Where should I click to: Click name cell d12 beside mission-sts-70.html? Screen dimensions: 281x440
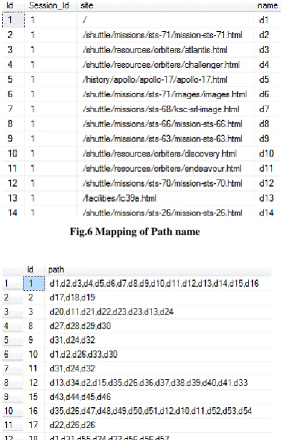(267, 183)
